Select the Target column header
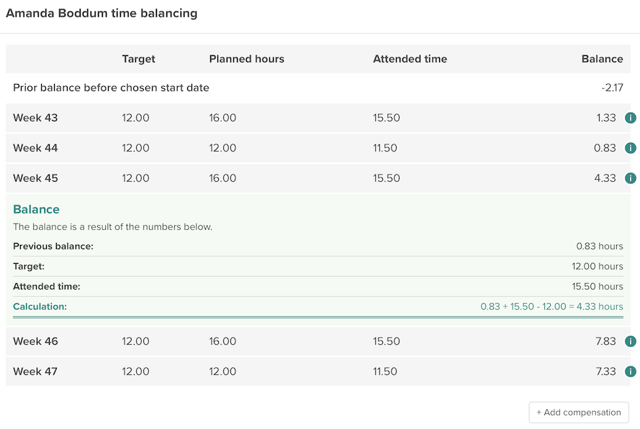640x429 pixels. click(x=139, y=59)
